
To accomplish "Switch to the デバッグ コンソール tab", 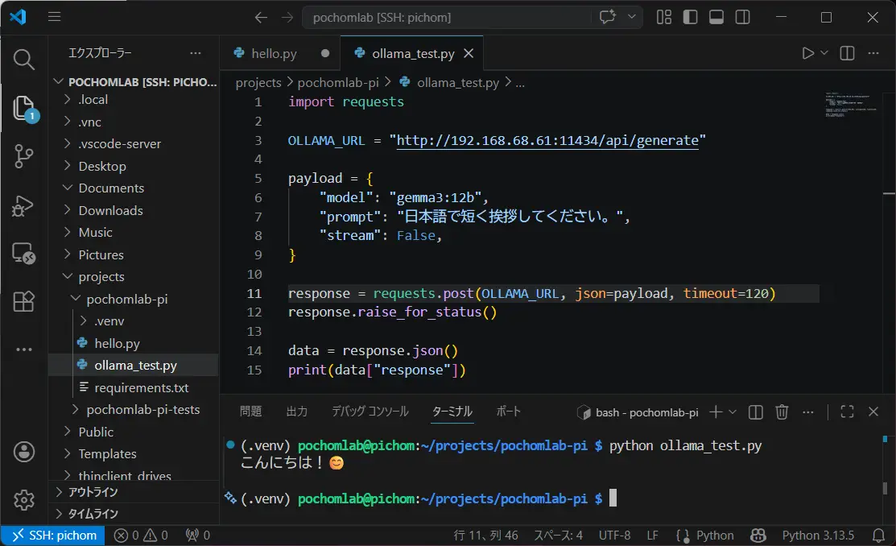I will [370, 411].
